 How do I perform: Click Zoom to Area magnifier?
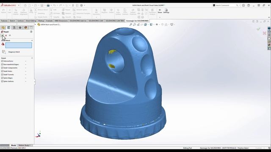point(135,24)
